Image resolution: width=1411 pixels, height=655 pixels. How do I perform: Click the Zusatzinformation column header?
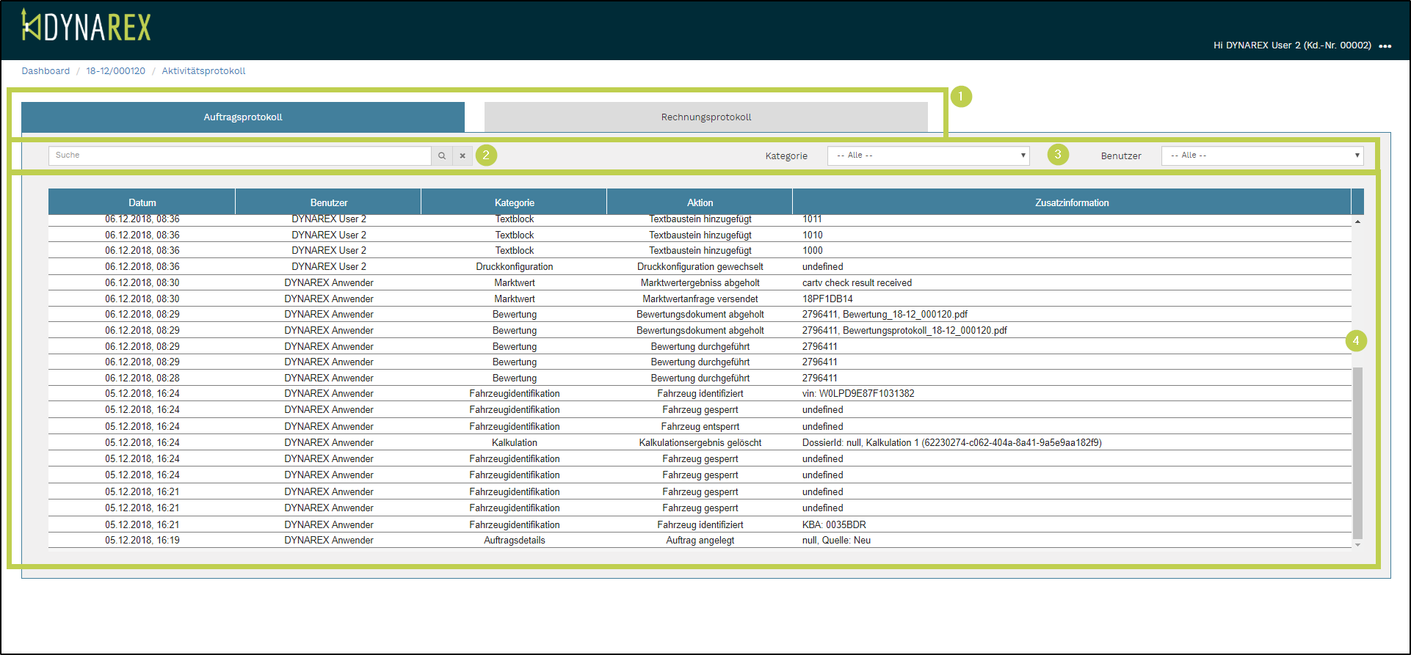click(x=1071, y=202)
